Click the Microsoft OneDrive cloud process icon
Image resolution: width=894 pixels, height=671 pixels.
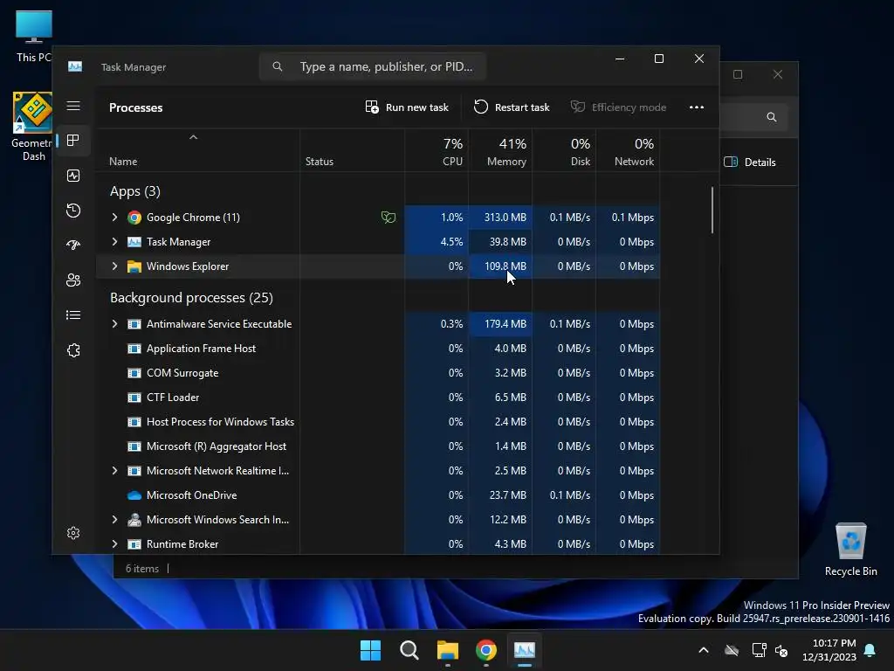point(134,495)
